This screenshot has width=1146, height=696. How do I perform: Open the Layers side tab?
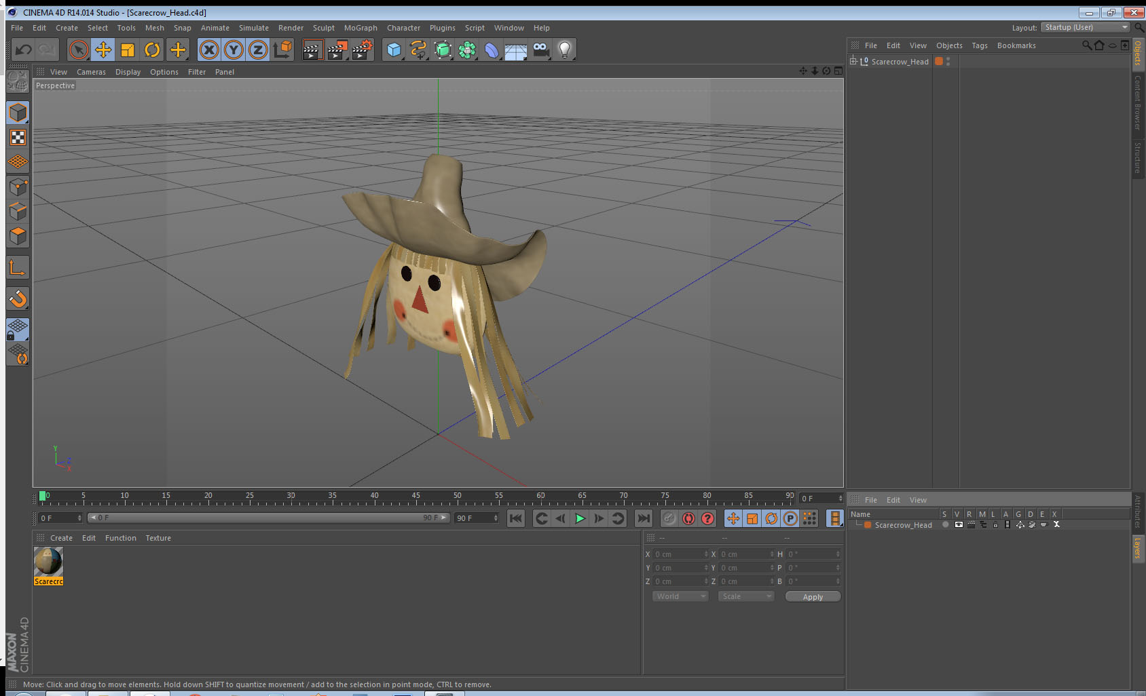1138,548
